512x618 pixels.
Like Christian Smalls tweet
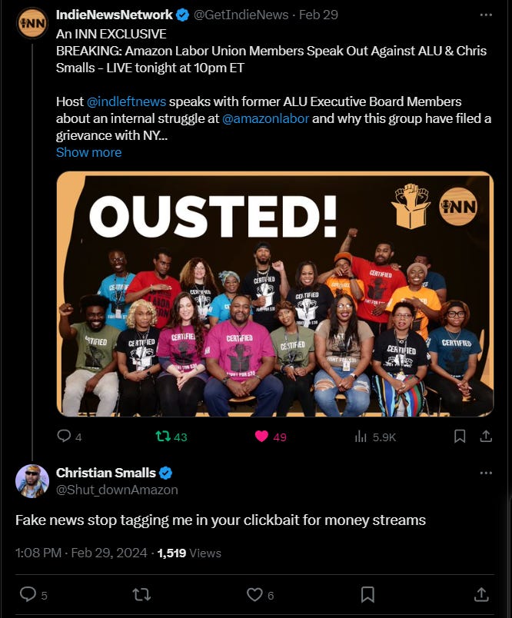click(254, 594)
